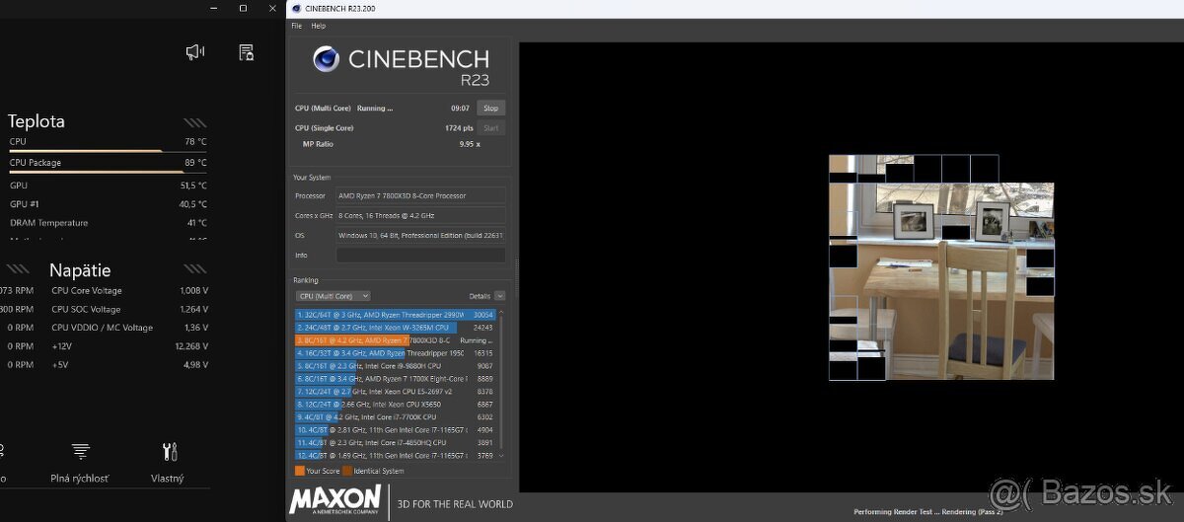Click the OS field Windows 10, 64 Bit
This screenshot has height=522, width=1184.
[420, 235]
